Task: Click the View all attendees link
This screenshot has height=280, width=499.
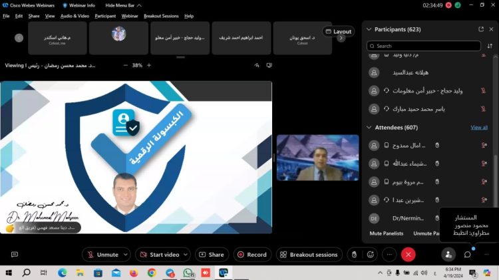Action: (479, 127)
